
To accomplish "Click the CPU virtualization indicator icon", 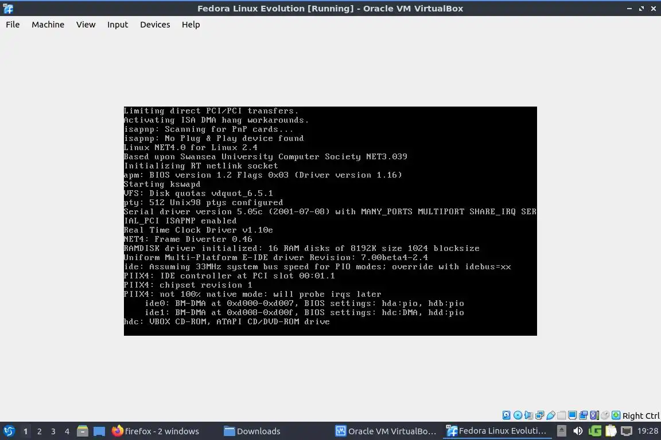I will click(594, 415).
